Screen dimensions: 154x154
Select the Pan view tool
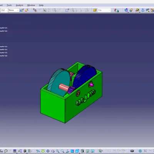(x=48, y=151)
